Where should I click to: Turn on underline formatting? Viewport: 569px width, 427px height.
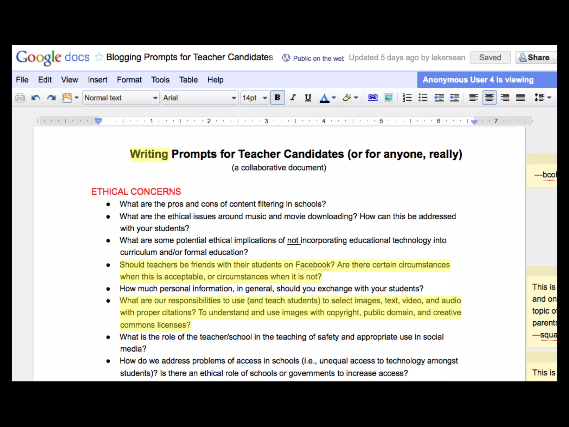click(308, 98)
